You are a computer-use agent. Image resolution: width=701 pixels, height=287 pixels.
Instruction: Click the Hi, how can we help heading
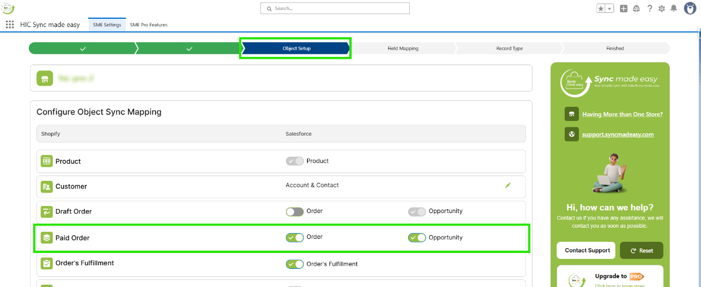(x=610, y=207)
